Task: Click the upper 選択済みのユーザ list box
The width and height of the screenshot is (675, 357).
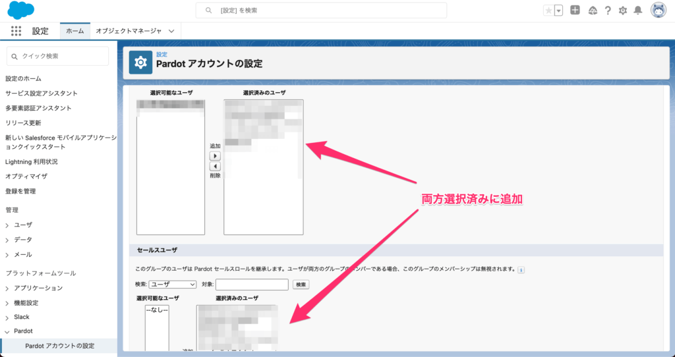Action: [x=264, y=167]
